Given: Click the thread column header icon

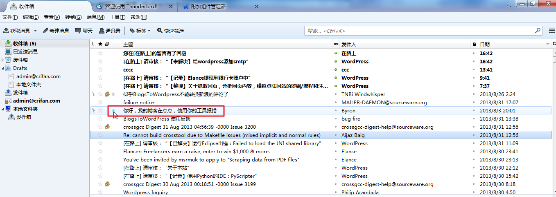Looking at the screenshot, I should pos(93,44).
